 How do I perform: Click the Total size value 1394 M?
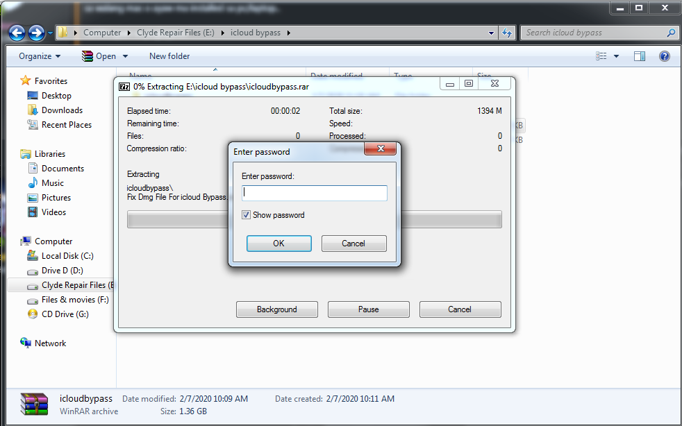(490, 111)
